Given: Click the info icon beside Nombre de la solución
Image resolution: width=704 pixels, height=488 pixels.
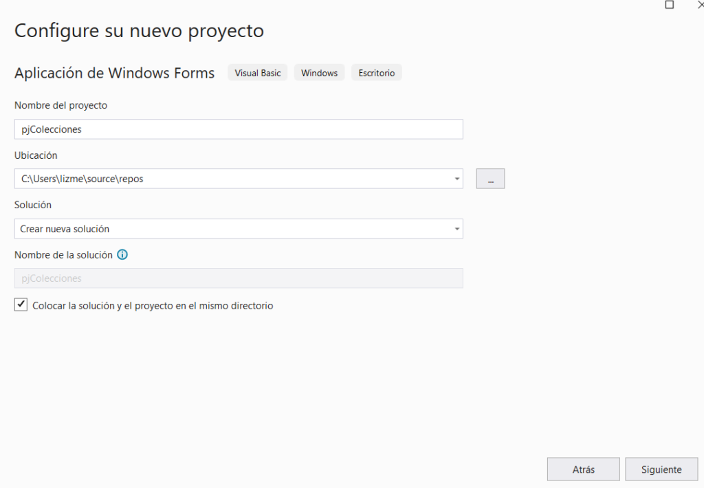Looking at the screenshot, I should [x=122, y=254].
